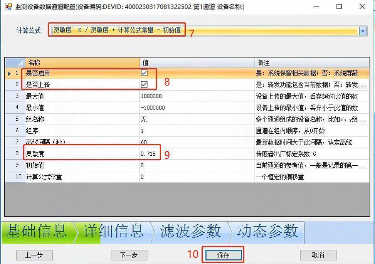Click the 保存 button
Viewport: 375px width, 264px height.
click(224, 255)
